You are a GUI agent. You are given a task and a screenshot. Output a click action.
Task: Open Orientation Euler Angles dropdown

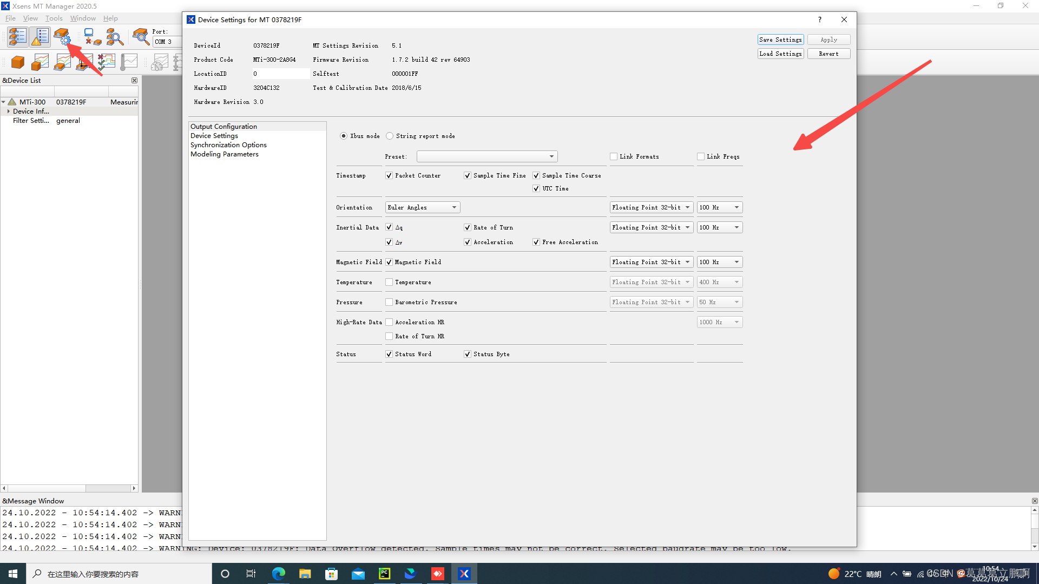tap(423, 207)
